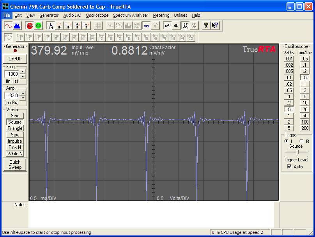Open the File menu
The image size is (315, 237).
click(x=7, y=15)
